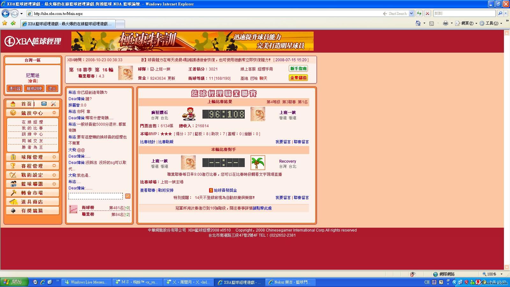Click the IE home icon

(x=418, y=23)
